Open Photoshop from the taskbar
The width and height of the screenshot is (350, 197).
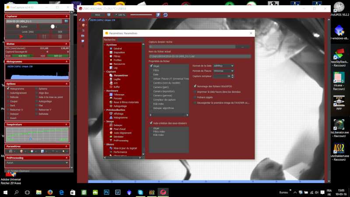pos(106,192)
